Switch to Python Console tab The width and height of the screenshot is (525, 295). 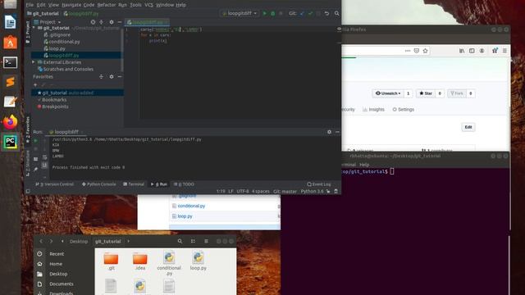(x=98, y=184)
